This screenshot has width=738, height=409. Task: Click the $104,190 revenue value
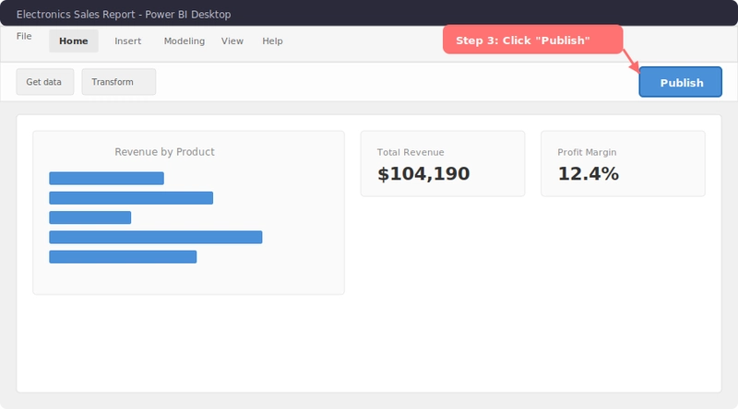click(x=424, y=174)
